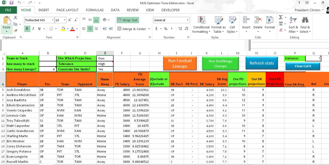Select the How many Lineups value cell
The height and width of the screenshot is (165, 329).
[48, 69]
